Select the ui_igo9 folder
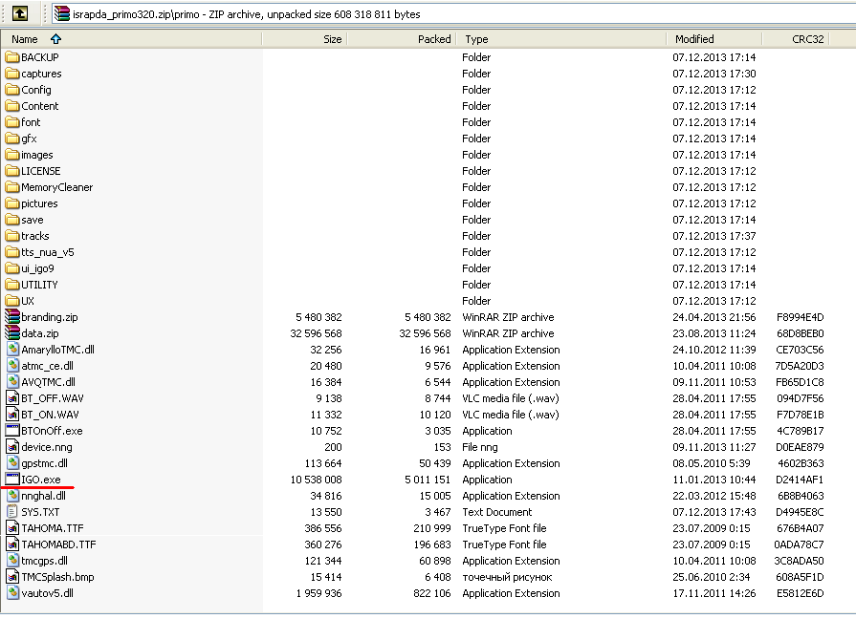 37,268
